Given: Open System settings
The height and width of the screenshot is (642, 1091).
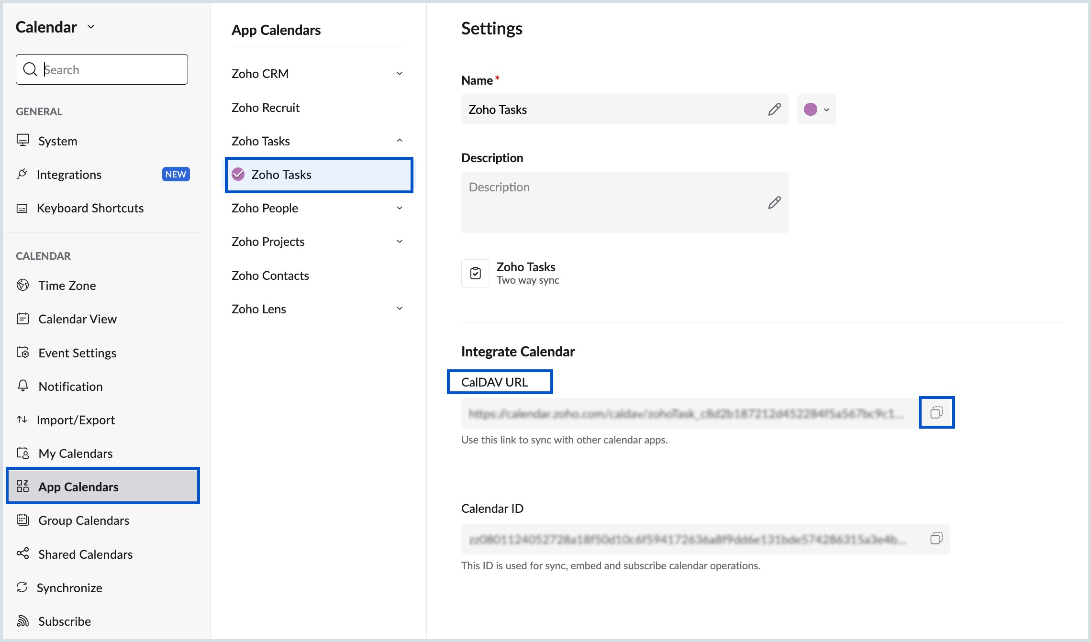Looking at the screenshot, I should (x=57, y=141).
